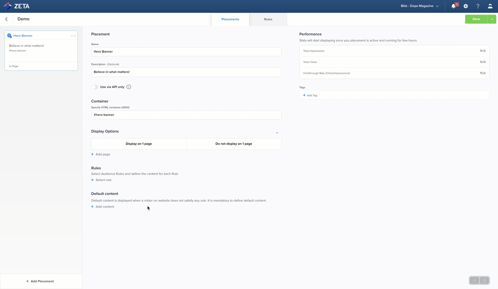The image size is (498, 289).
Task: Open the user profile icon
Action: [490, 6]
